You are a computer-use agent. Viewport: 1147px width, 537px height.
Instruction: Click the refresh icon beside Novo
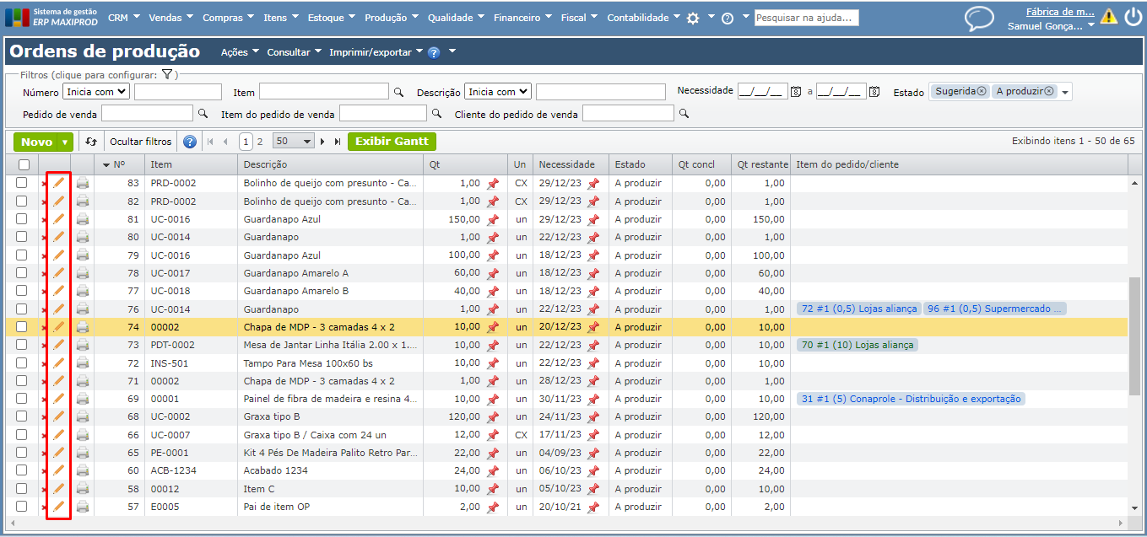[x=91, y=142]
